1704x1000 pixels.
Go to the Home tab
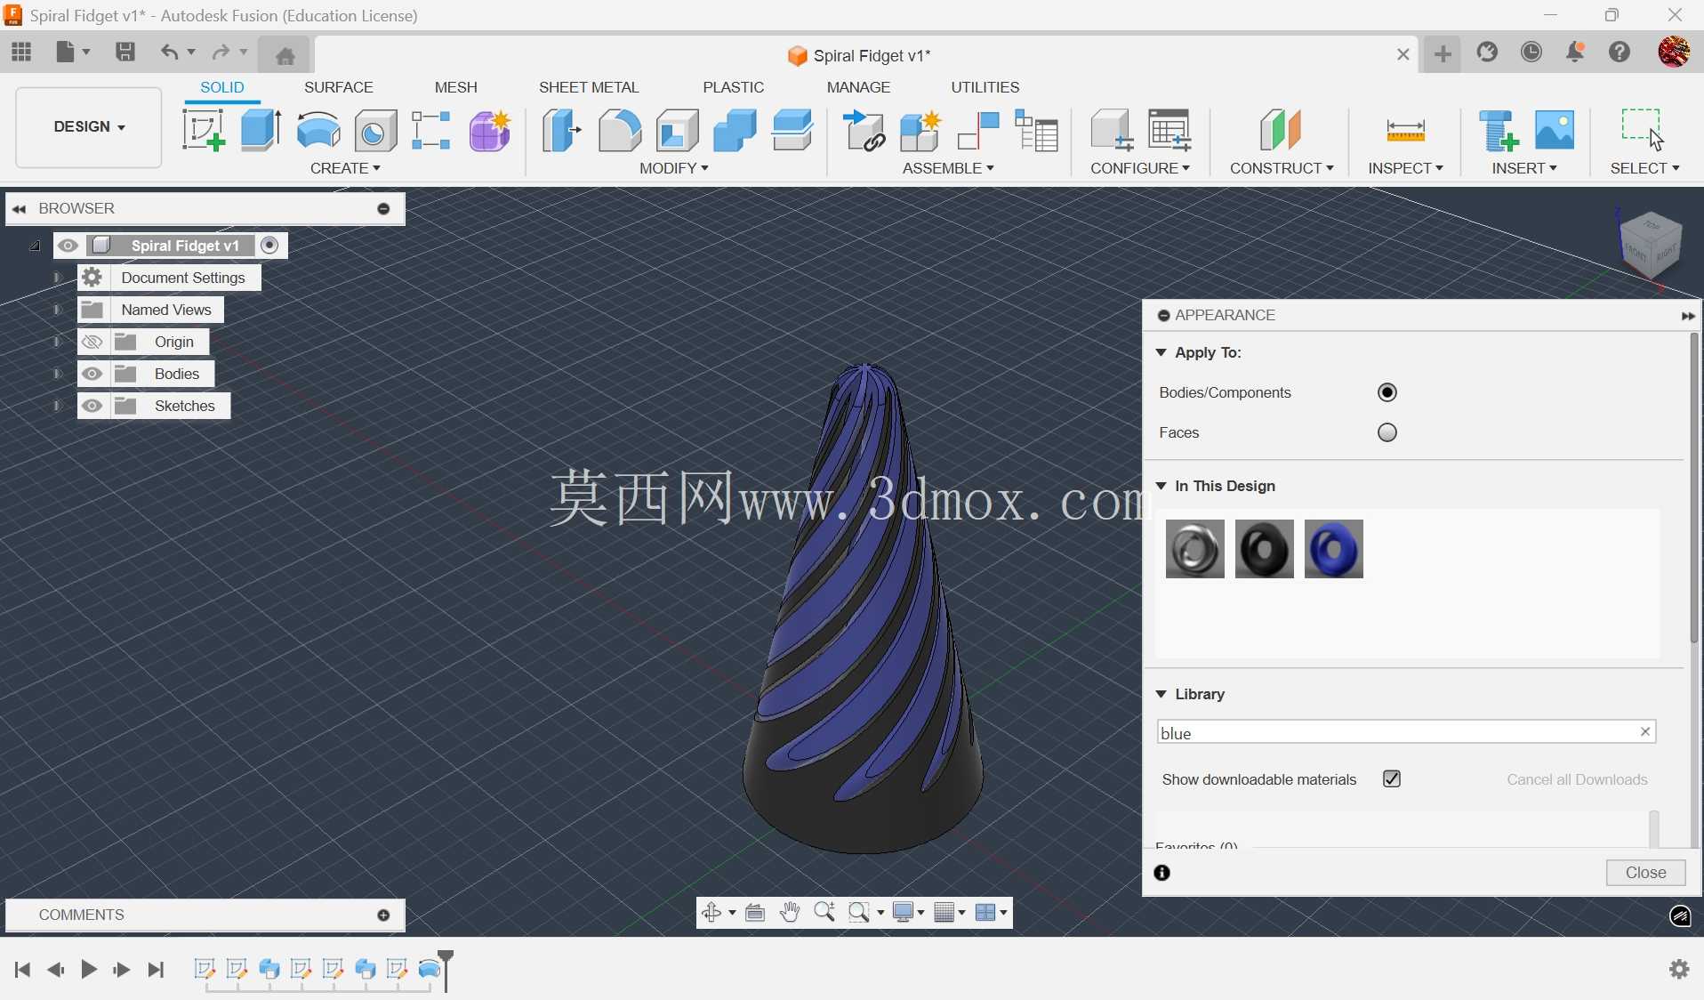coord(285,55)
